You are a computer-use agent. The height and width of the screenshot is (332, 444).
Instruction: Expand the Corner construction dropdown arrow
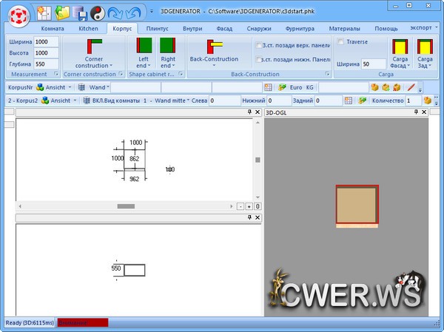(111, 66)
